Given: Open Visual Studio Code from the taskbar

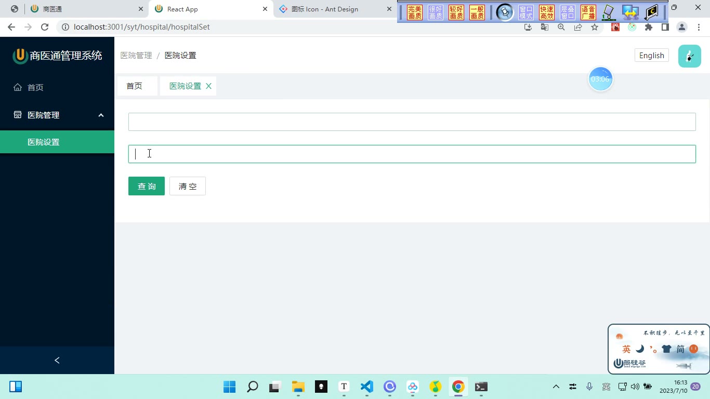Looking at the screenshot, I should (x=367, y=387).
